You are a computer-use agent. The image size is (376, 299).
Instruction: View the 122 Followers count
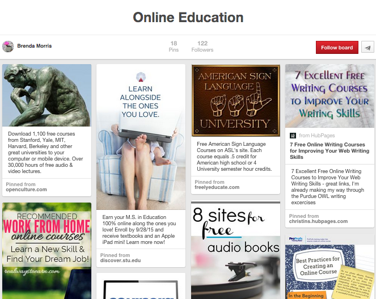pos(202,47)
